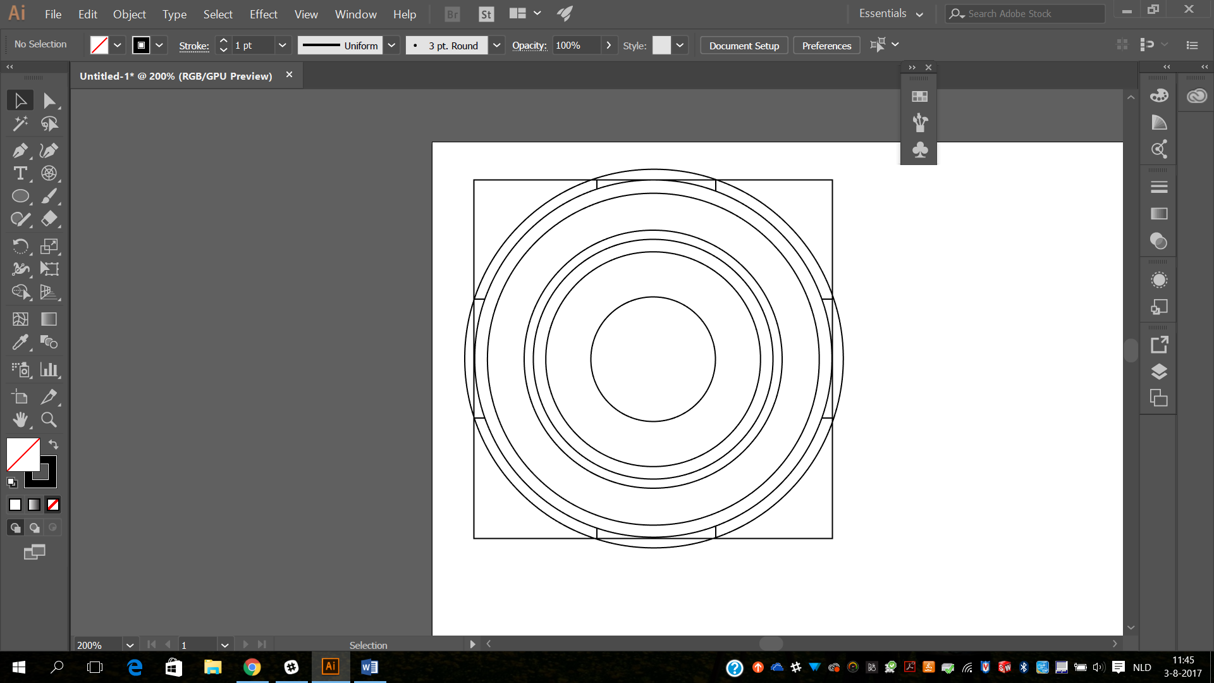Swap fill and stroke colors

click(x=53, y=445)
